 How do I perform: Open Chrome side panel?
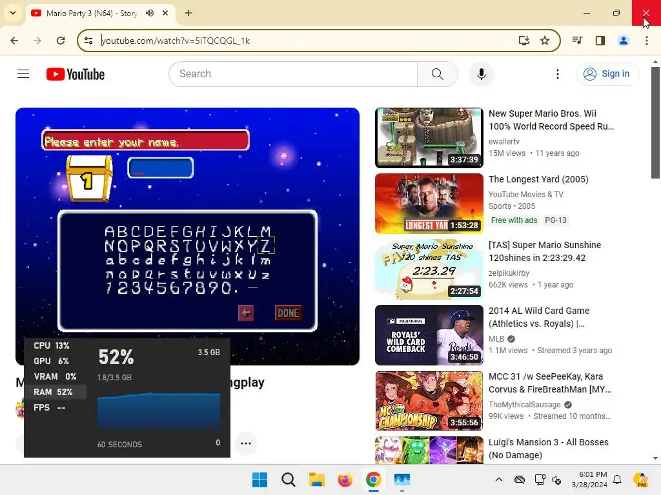[600, 41]
